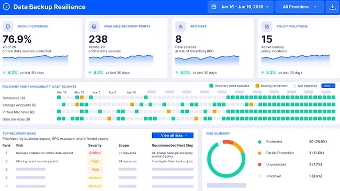Screen dimensions: 340x191
Task: Click the Rank column header
Action: pos(6,146)
